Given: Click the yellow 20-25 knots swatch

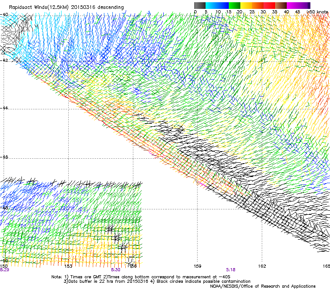Looking at the screenshot, I should pyautogui.click(x=246, y=5).
